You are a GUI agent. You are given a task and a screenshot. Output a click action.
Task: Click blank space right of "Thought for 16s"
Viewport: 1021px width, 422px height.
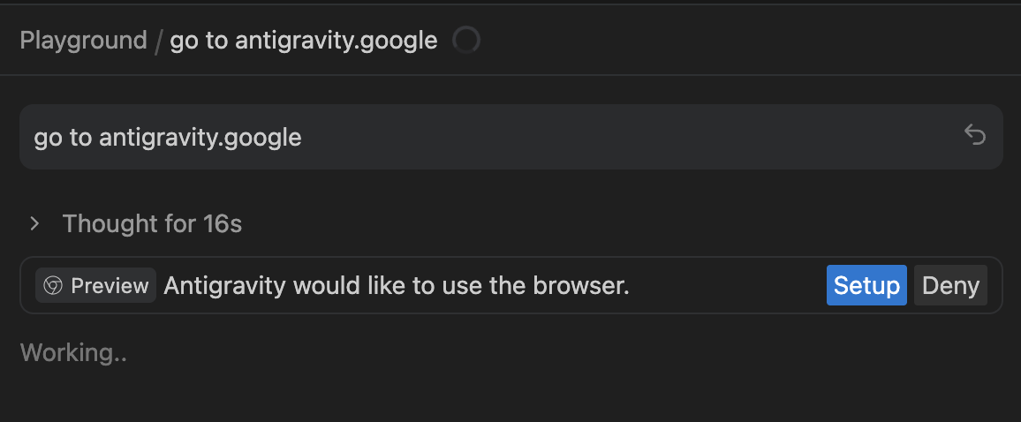[574, 224]
